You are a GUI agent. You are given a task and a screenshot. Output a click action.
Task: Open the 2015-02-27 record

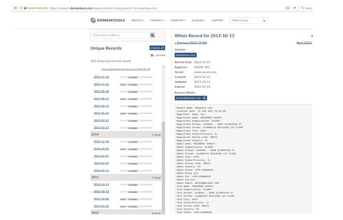click(x=101, y=120)
